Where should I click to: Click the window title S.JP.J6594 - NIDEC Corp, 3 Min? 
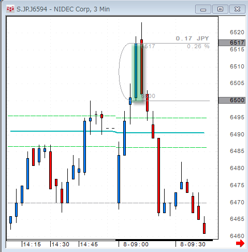tap(63, 9)
